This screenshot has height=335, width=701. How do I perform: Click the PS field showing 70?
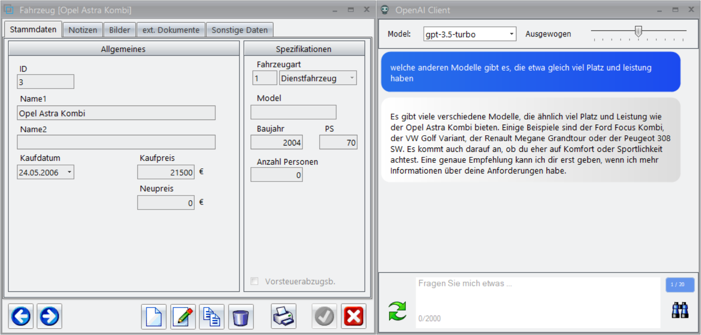pyautogui.click(x=338, y=142)
